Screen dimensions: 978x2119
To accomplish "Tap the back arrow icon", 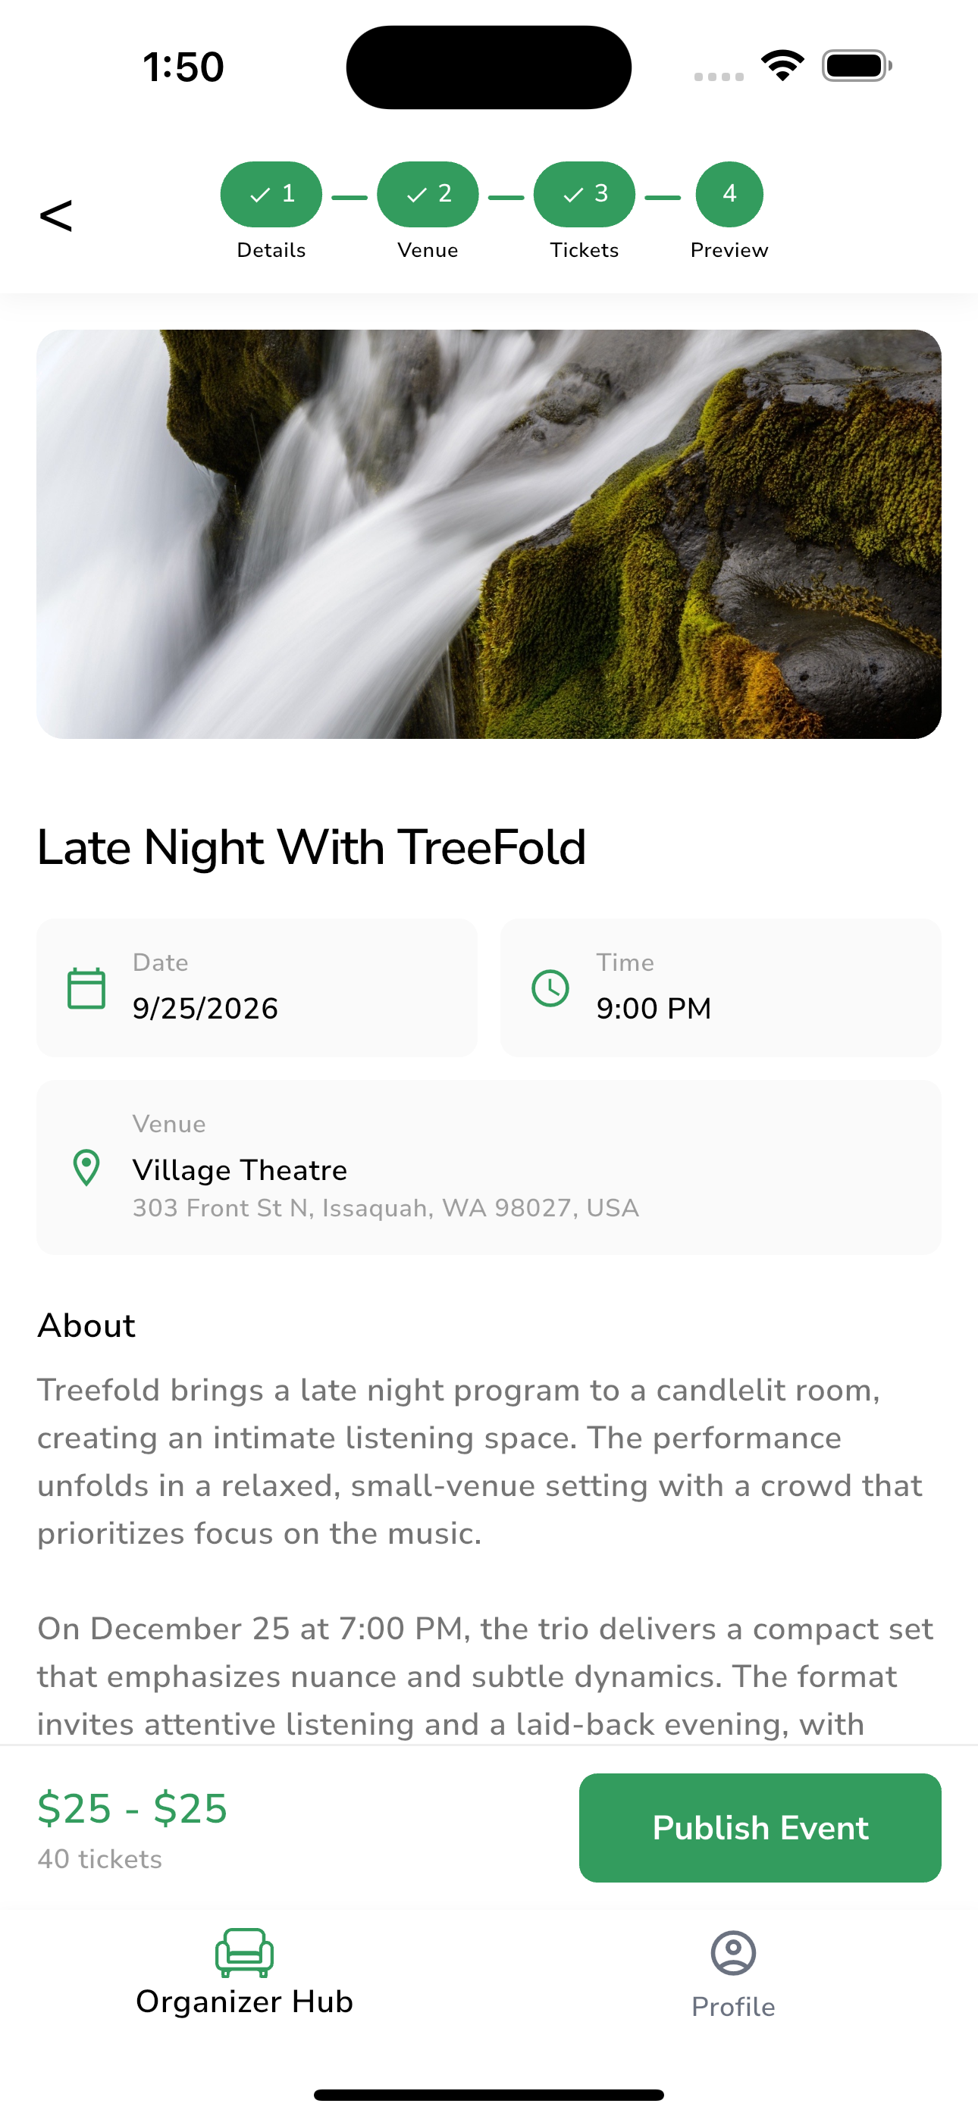I will (x=56, y=215).
